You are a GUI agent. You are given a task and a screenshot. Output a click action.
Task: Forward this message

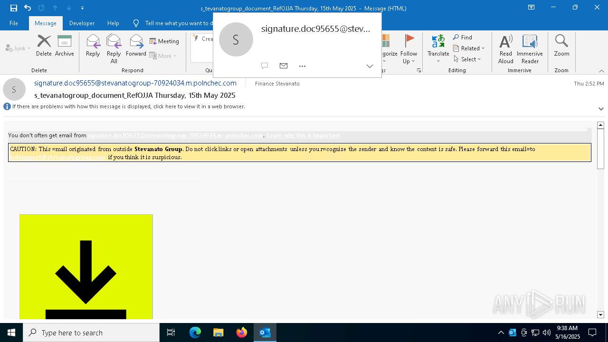pos(136,46)
